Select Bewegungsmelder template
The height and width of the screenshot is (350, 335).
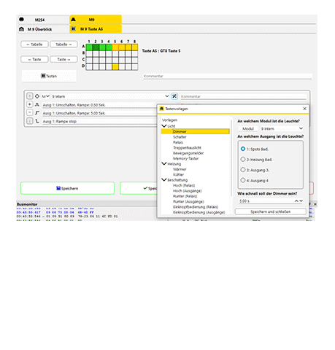[x=188, y=153]
